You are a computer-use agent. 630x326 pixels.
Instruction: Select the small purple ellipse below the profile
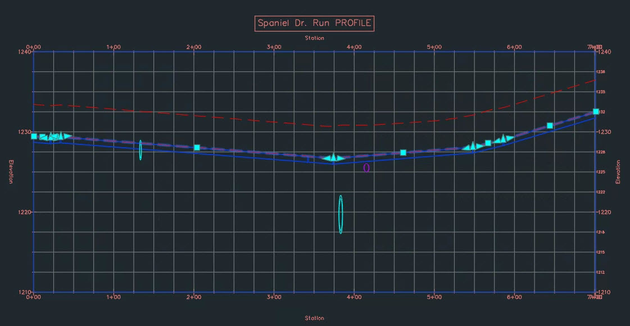[x=366, y=168]
